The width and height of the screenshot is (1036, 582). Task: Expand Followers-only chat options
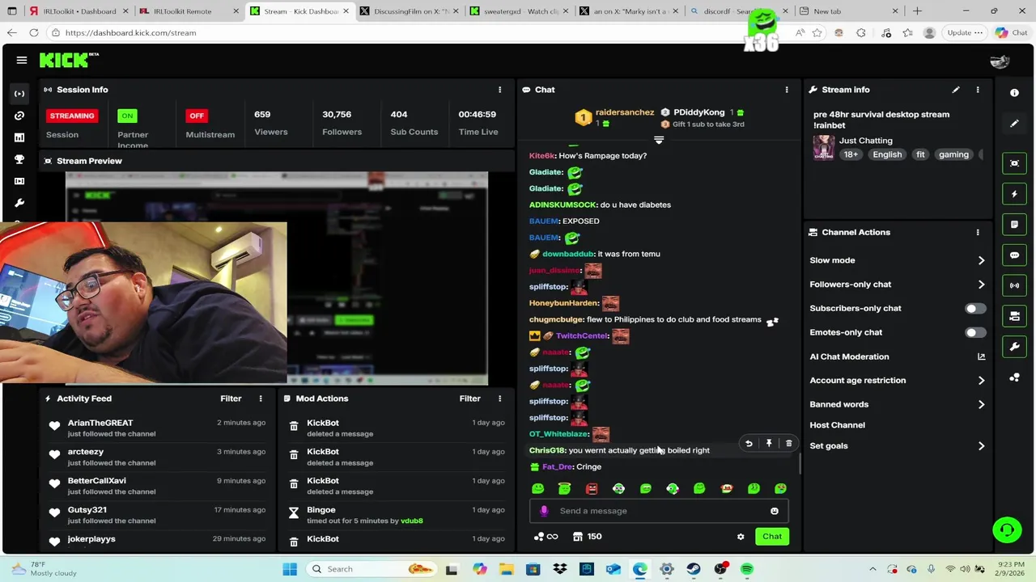coord(981,285)
